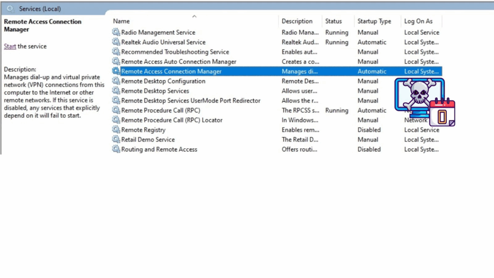Viewport: 494px width, 278px height.
Task: Click the Radio Management Service gear icon
Action: pos(116,32)
